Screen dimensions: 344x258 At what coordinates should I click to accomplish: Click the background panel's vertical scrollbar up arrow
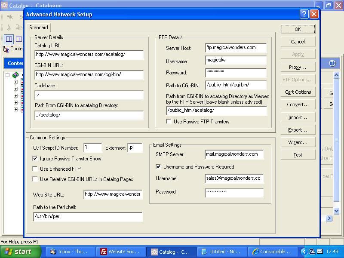[x=337, y=75]
